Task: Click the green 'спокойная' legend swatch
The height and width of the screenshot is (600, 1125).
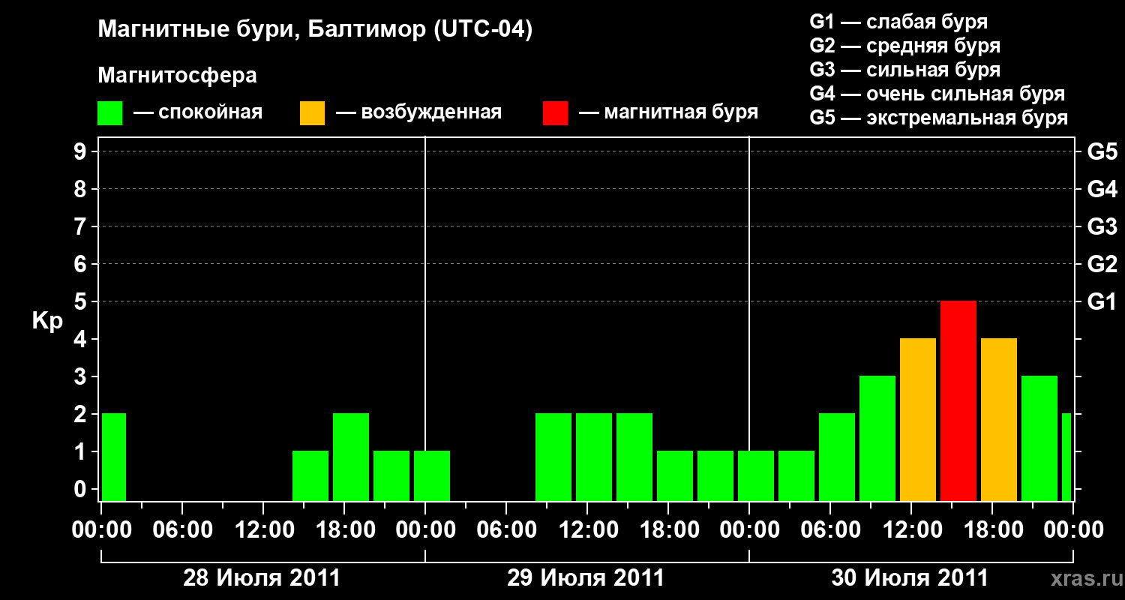Action: [110, 113]
